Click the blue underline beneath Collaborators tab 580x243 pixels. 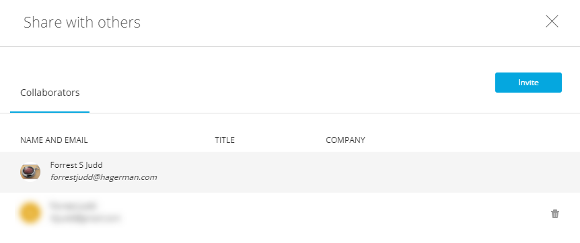click(x=50, y=112)
